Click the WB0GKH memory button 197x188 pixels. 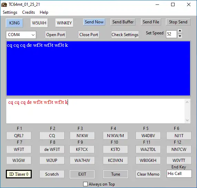[148, 161]
